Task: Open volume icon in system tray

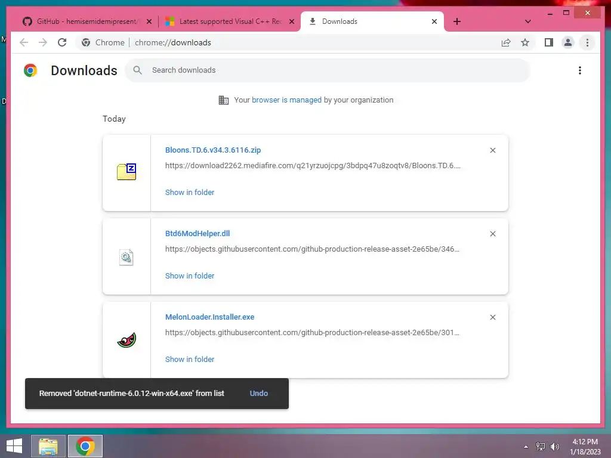Action: click(x=554, y=447)
